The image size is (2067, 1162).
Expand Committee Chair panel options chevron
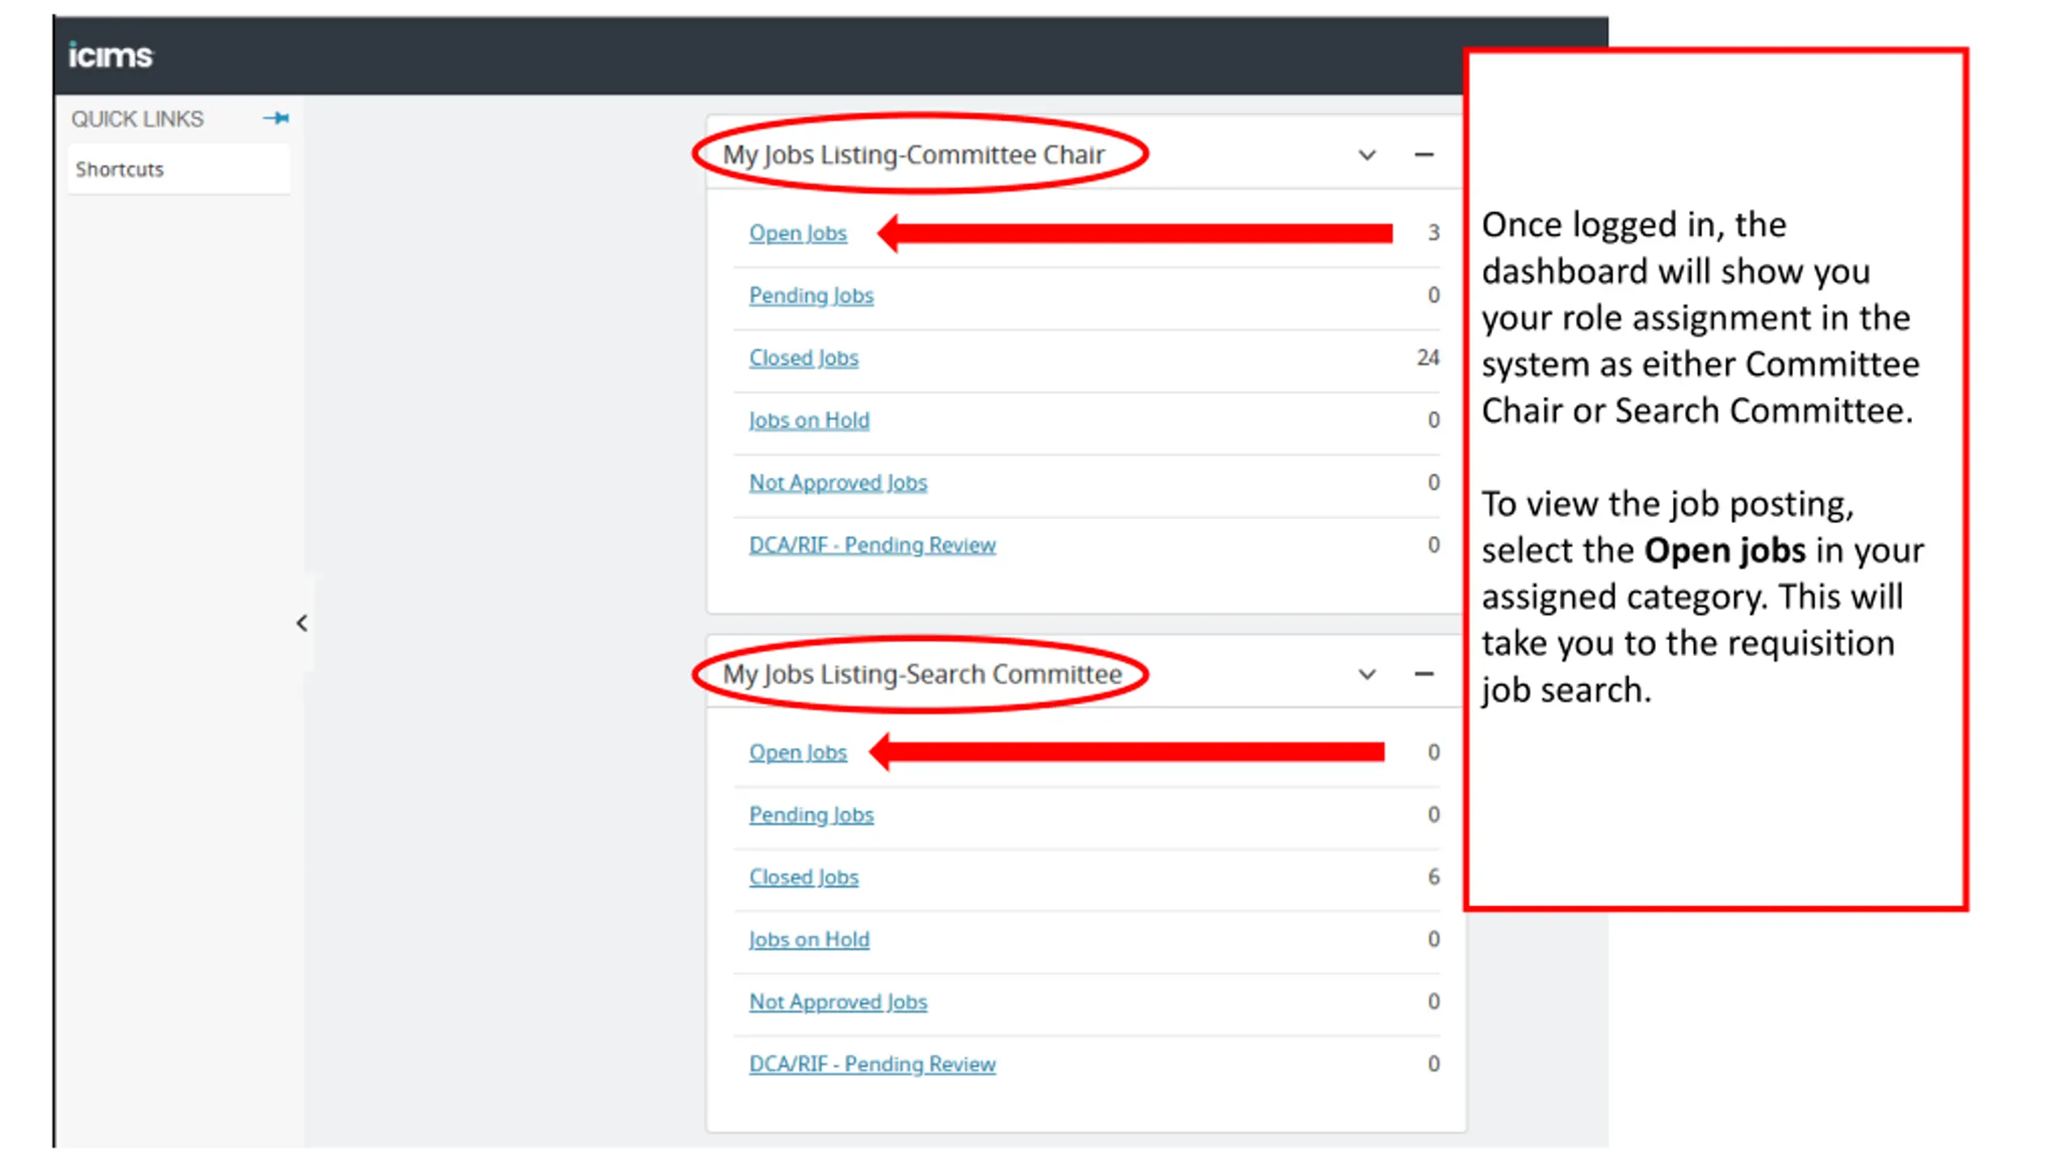click(x=1366, y=155)
